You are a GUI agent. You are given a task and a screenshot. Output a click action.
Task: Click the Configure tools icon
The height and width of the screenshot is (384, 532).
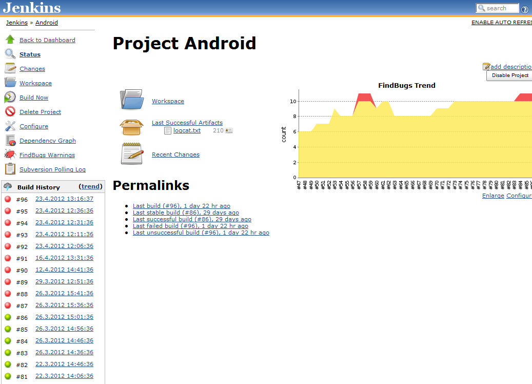[10, 126]
